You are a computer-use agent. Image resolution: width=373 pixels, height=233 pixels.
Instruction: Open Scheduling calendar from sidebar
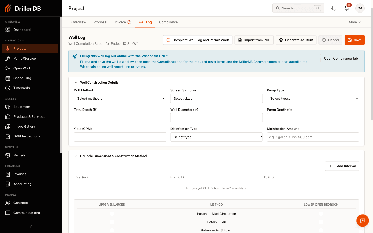click(30, 78)
